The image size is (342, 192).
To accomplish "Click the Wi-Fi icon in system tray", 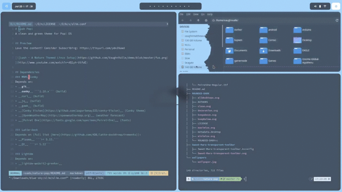I will pyautogui.click(x=325, y=6).
